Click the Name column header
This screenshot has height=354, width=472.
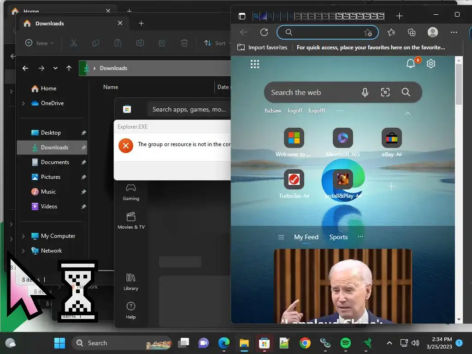coord(111,87)
